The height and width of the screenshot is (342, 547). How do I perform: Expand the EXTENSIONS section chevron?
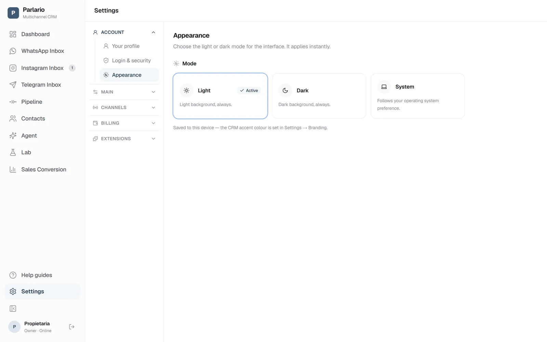click(154, 139)
